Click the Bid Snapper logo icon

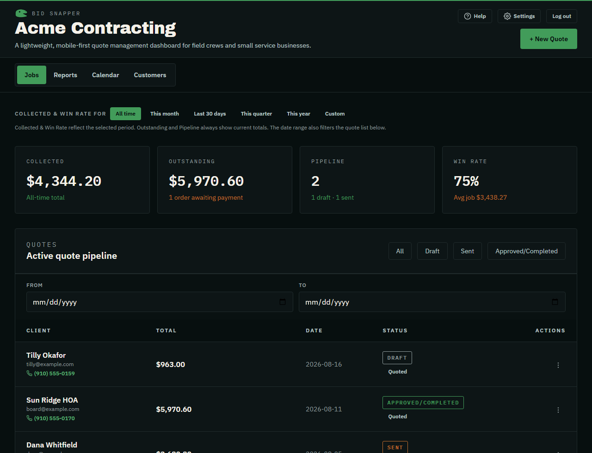[x=21, y=13]
